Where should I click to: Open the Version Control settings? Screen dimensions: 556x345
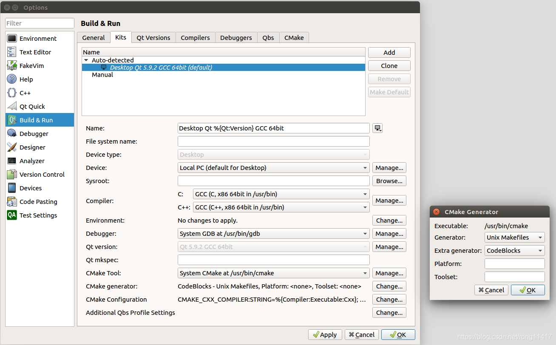42,174
